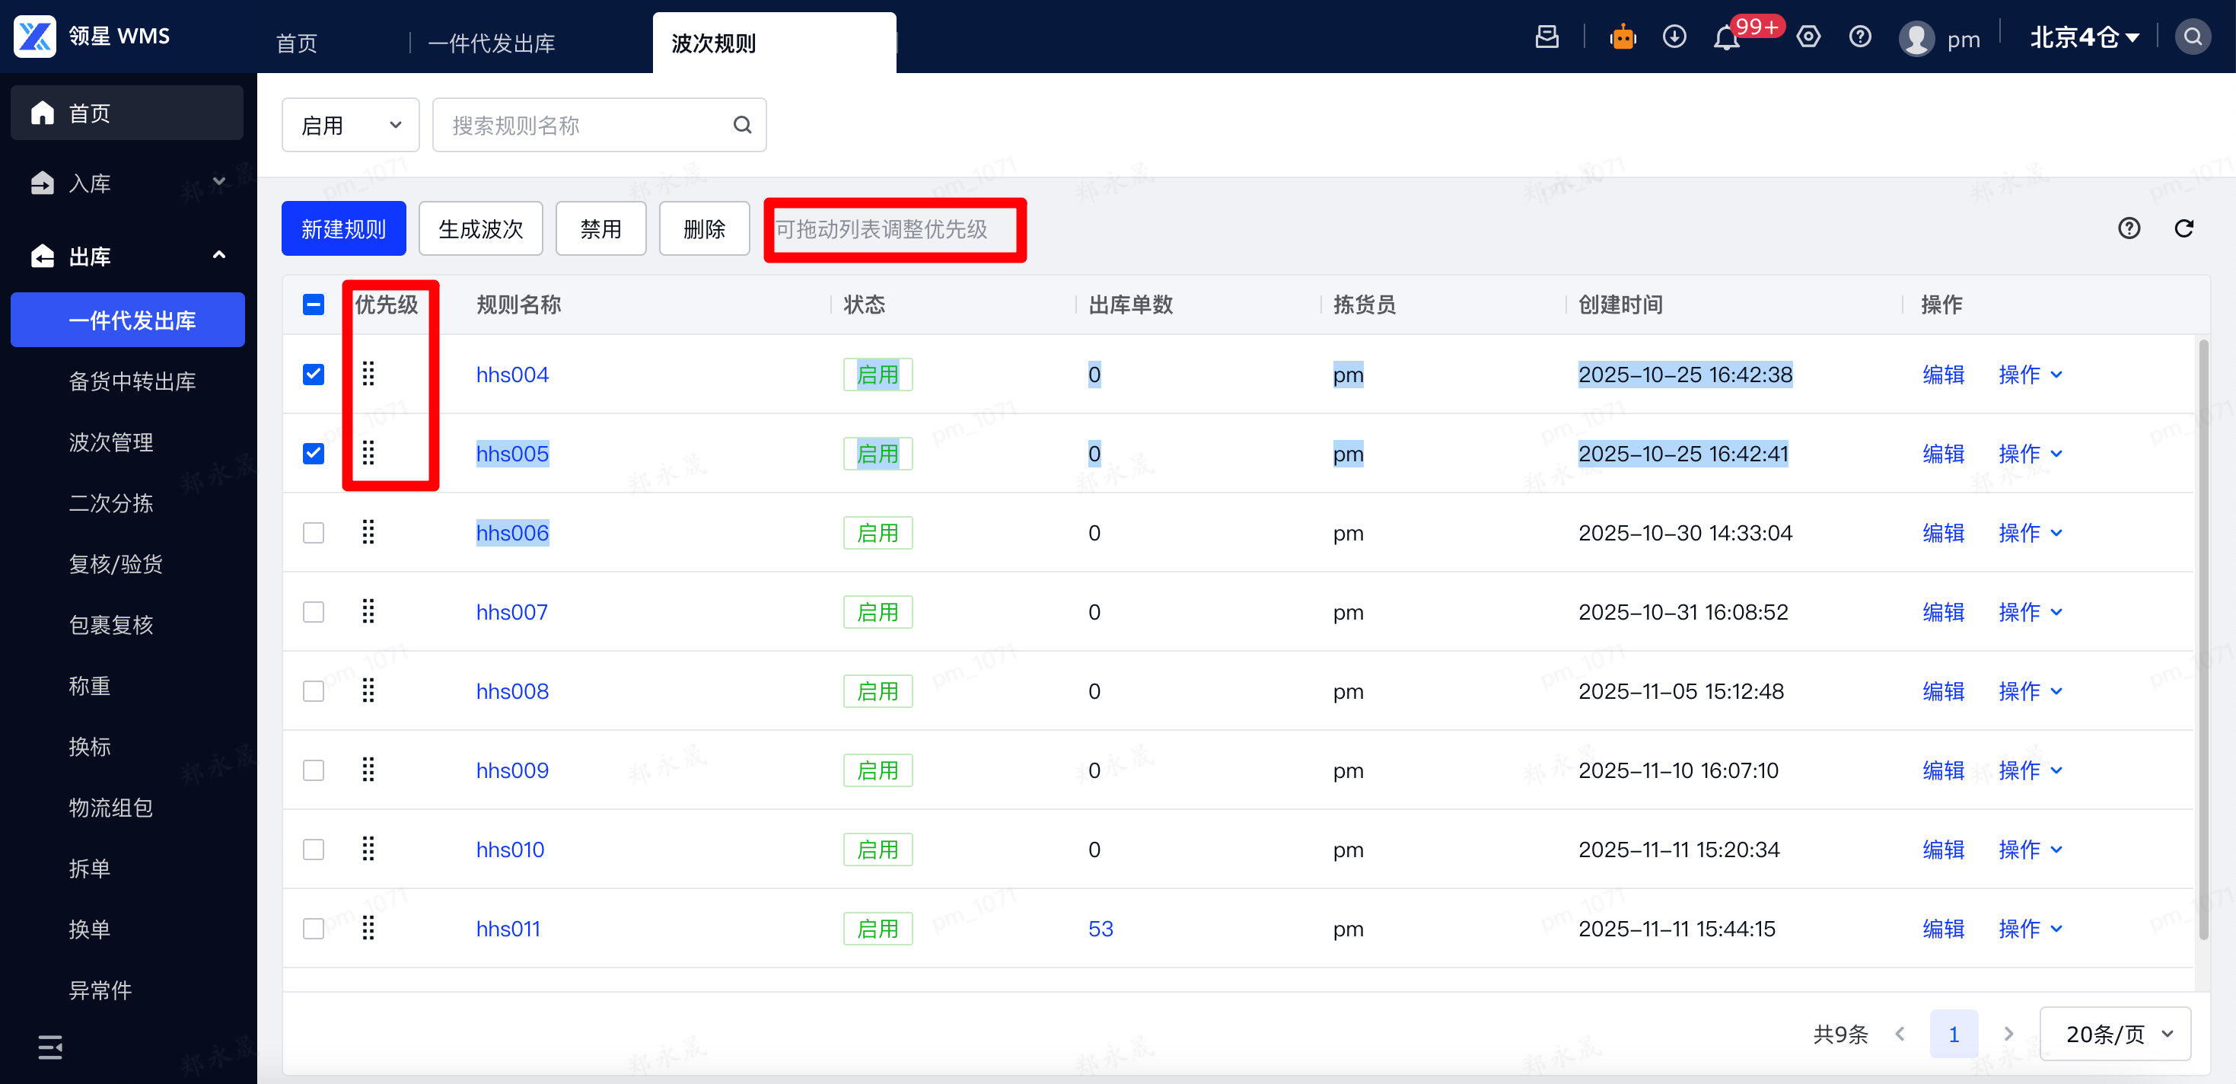Click search magnifier in top right corner

click(x=2193, y=37)
